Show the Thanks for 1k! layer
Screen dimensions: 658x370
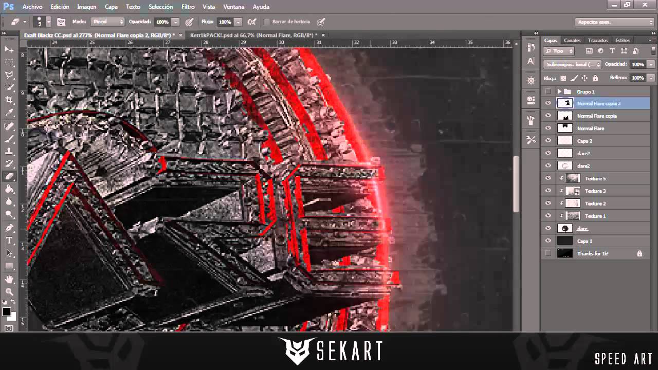tap(548, 253)
